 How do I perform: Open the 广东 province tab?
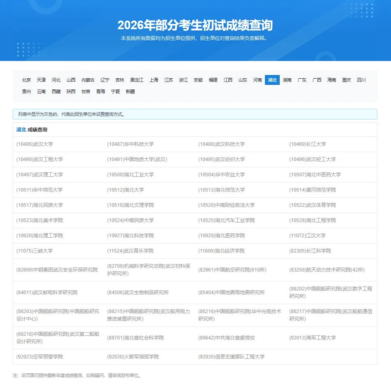pyautogui.click(x=302, y=80)
